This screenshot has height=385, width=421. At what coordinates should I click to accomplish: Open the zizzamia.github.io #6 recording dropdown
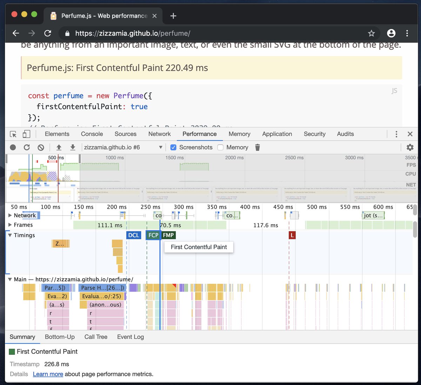coord(123,148)
